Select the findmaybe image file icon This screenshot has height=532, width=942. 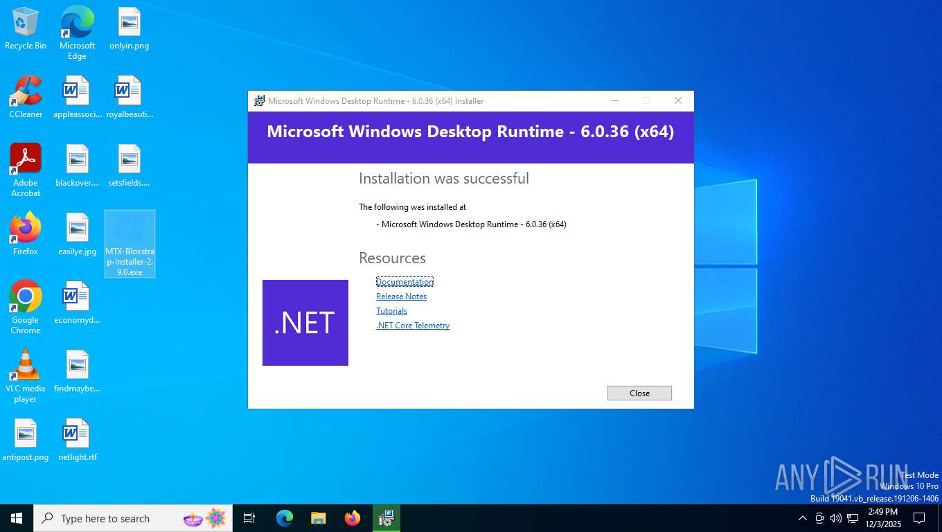pyautogui.click(x=77, y=371)
